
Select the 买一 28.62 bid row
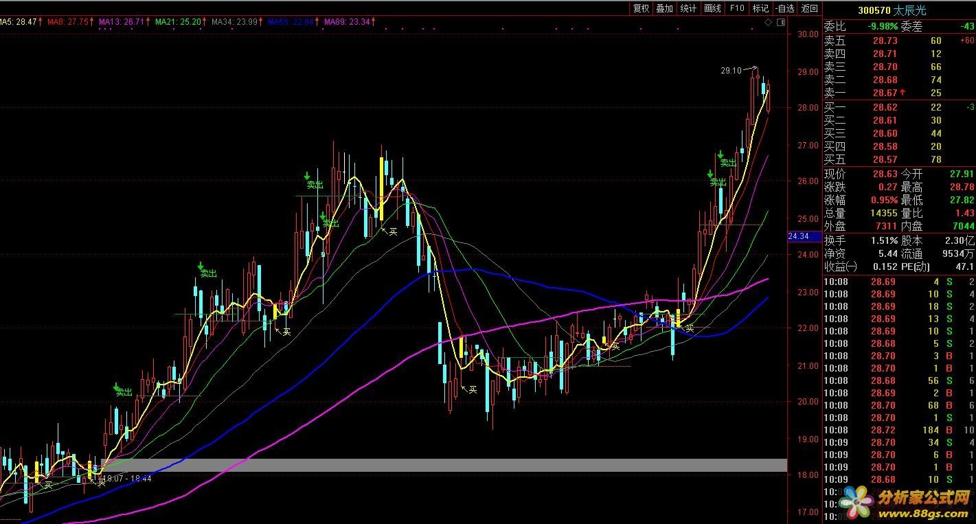pos(899,107)
